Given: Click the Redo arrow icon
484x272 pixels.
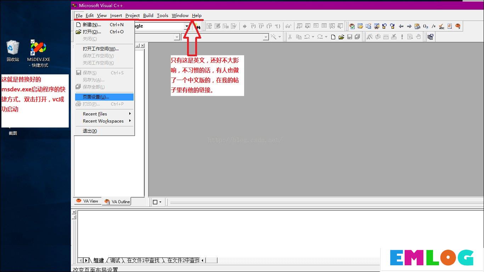Looking at the screenshot, I should (320, 37).
